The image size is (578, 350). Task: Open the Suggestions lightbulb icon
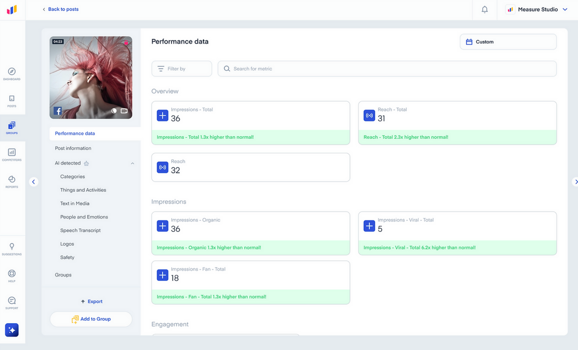(12, 247)
